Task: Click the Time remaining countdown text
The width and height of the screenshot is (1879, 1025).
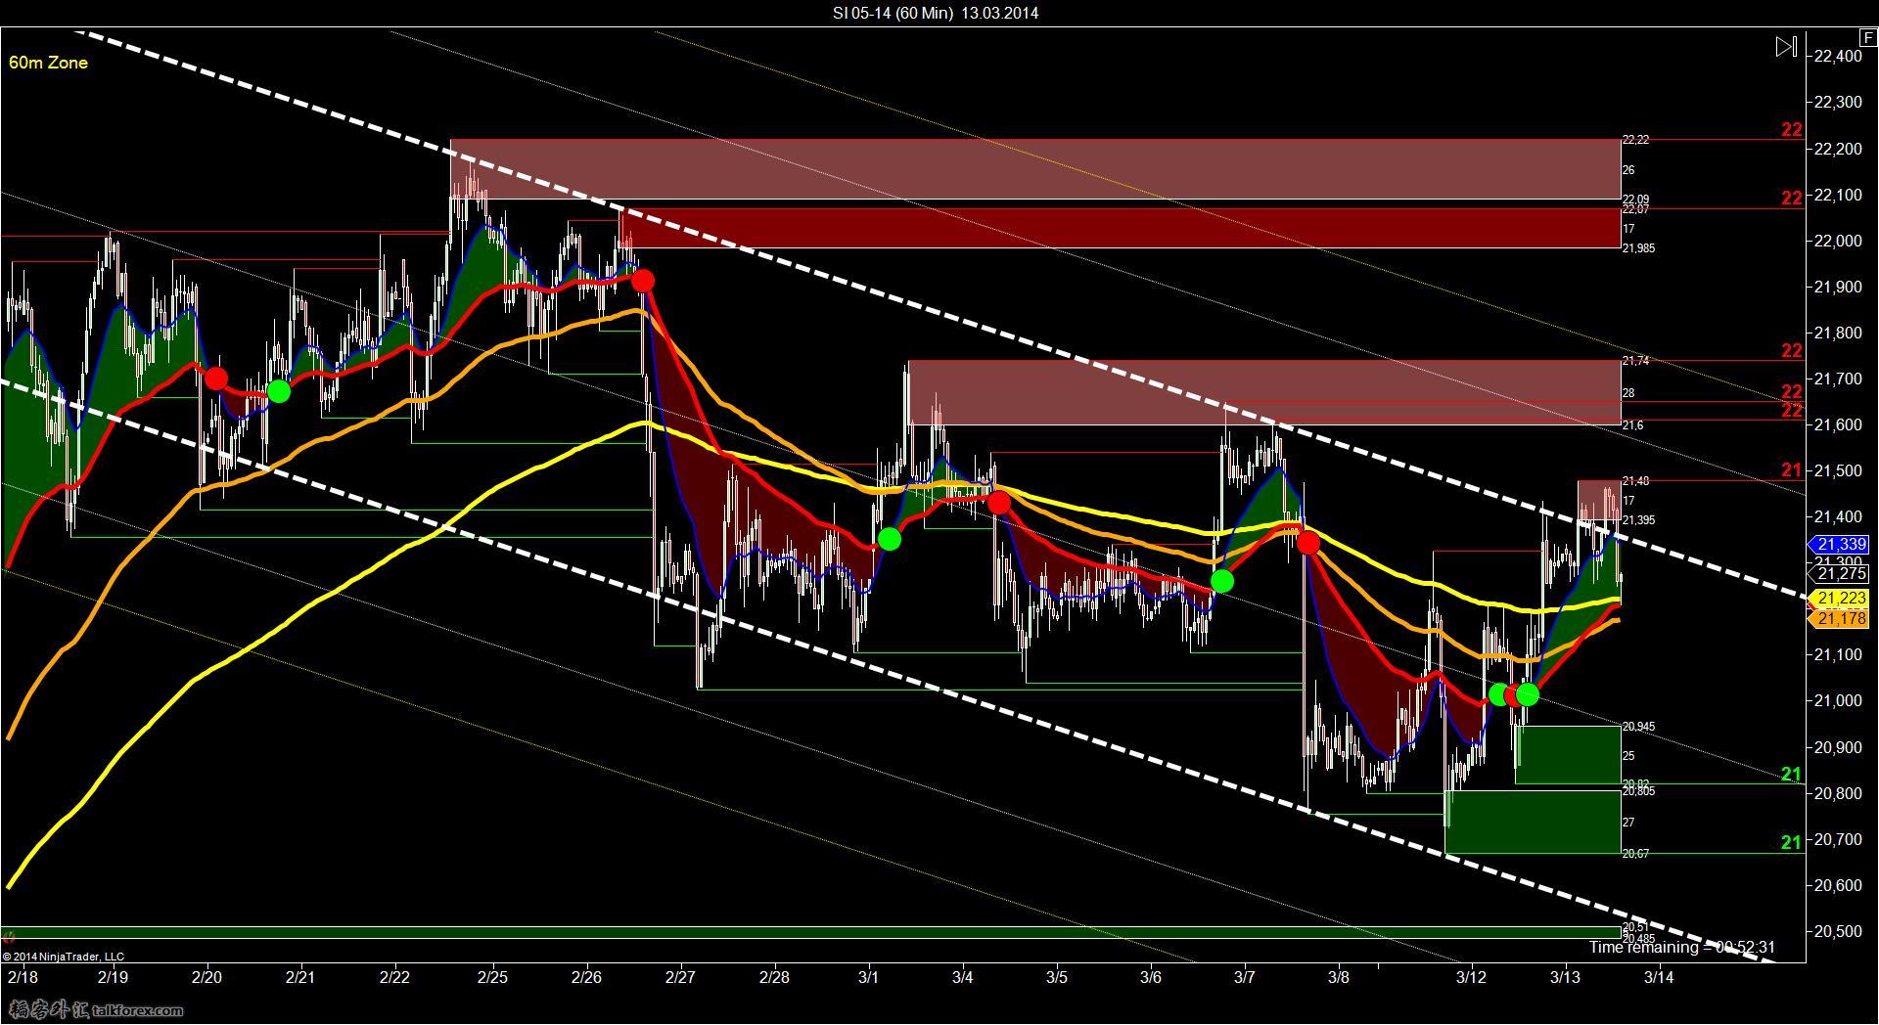Action: [1681, 947]
